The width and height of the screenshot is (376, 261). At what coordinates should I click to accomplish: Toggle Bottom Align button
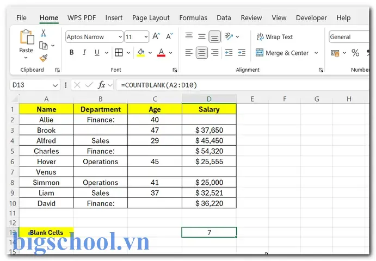214,36
